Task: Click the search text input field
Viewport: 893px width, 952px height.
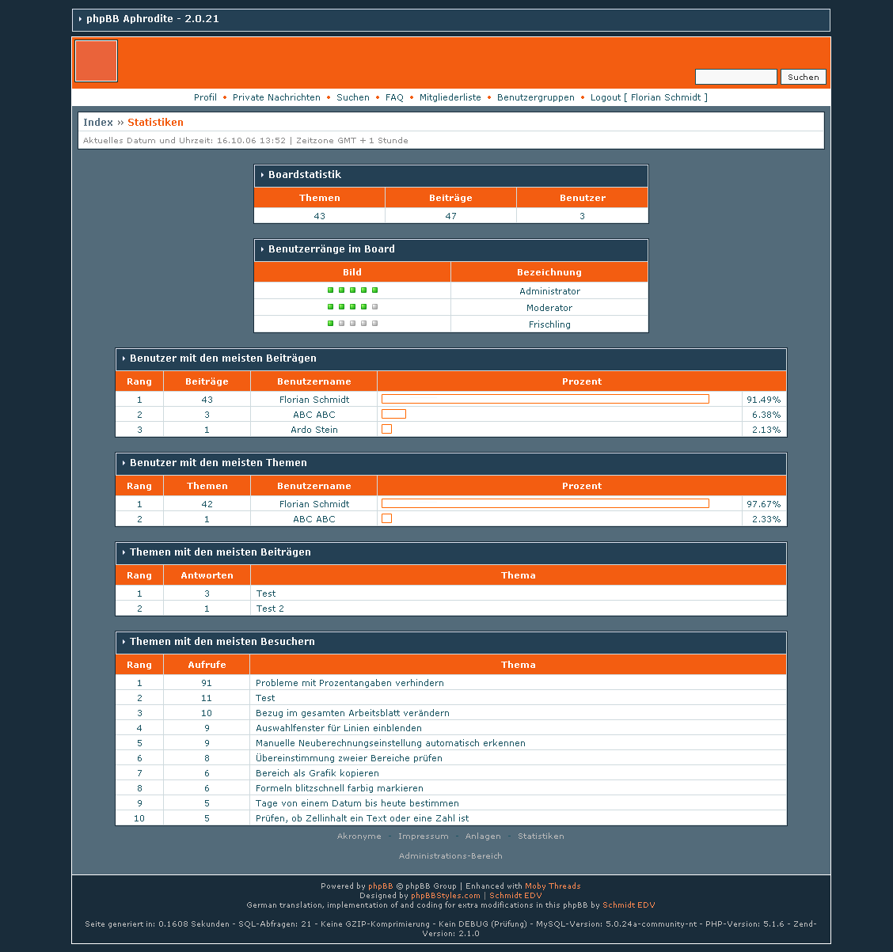Action: pyautogui.click(x=735, y=77)
